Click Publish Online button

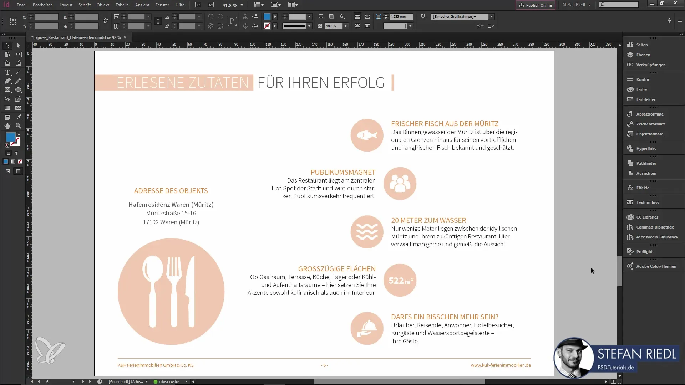(x=536, y=5)
